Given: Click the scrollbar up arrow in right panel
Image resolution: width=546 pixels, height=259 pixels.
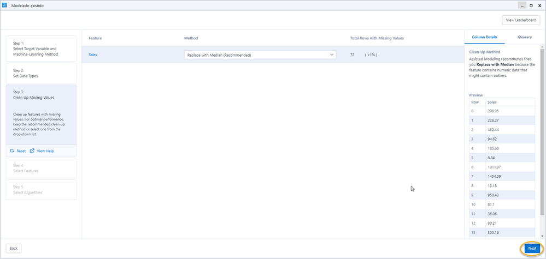Looking at the screenshot, I should pos(542,46).
